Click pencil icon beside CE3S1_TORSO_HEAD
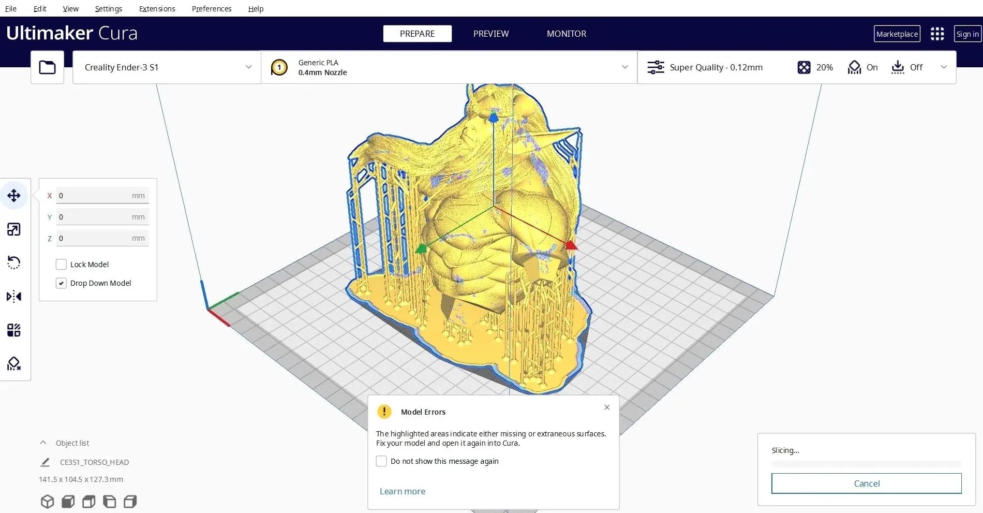Image resolution: width=983 pixels, height=513 pixels. coord(46,462)
